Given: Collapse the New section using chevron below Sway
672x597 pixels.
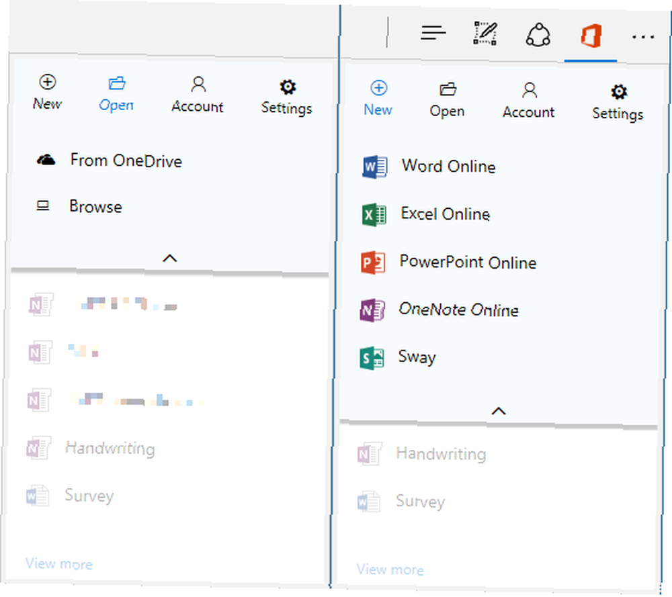Looking at the screenshot, I should click(499, 411).
